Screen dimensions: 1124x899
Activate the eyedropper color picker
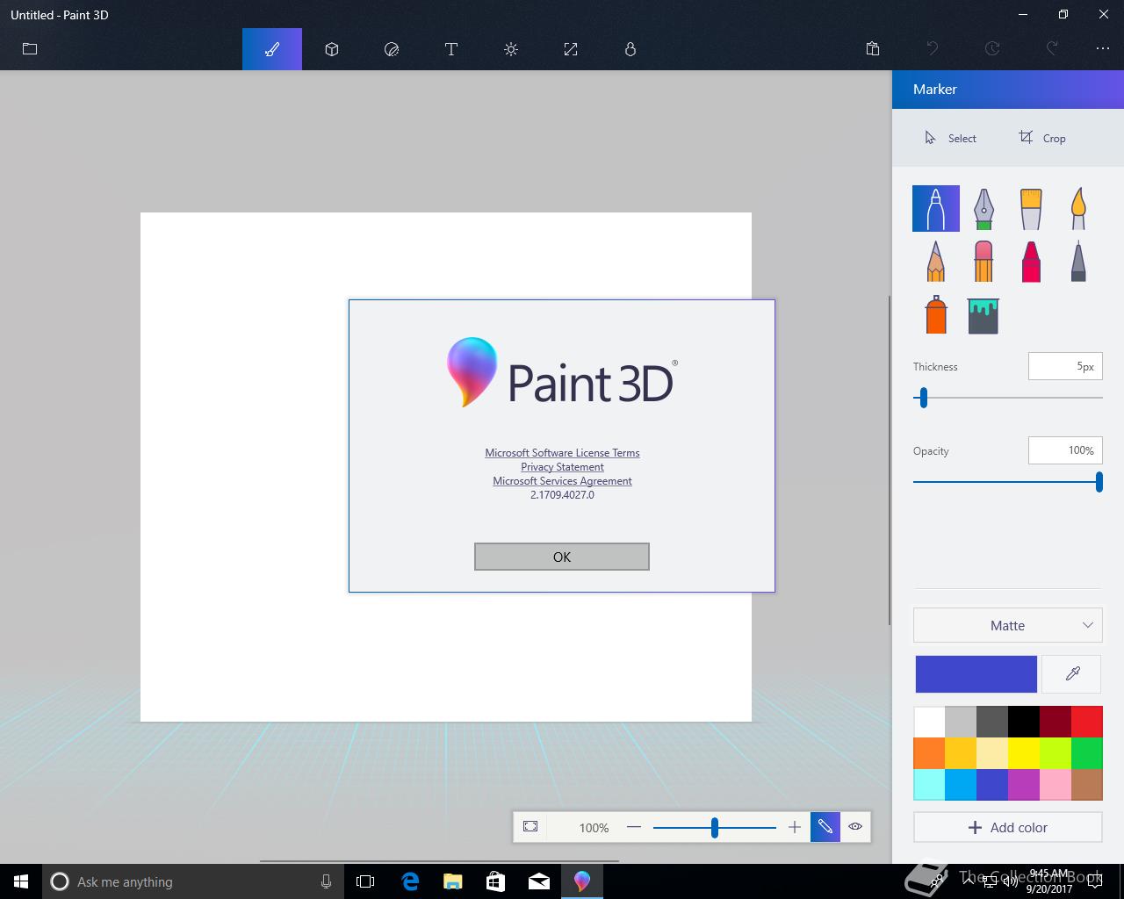[x=1072, y=674]
